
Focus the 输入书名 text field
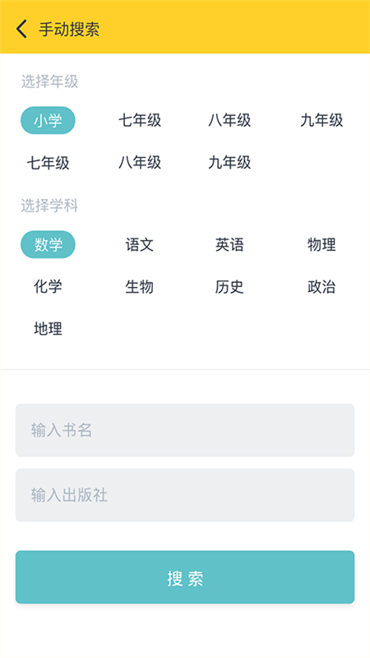(185, 430)
